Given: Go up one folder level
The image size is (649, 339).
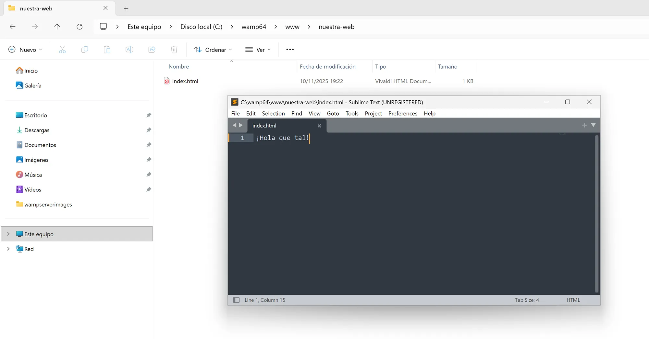Looking at the screenshot, I should pos(57,27).
